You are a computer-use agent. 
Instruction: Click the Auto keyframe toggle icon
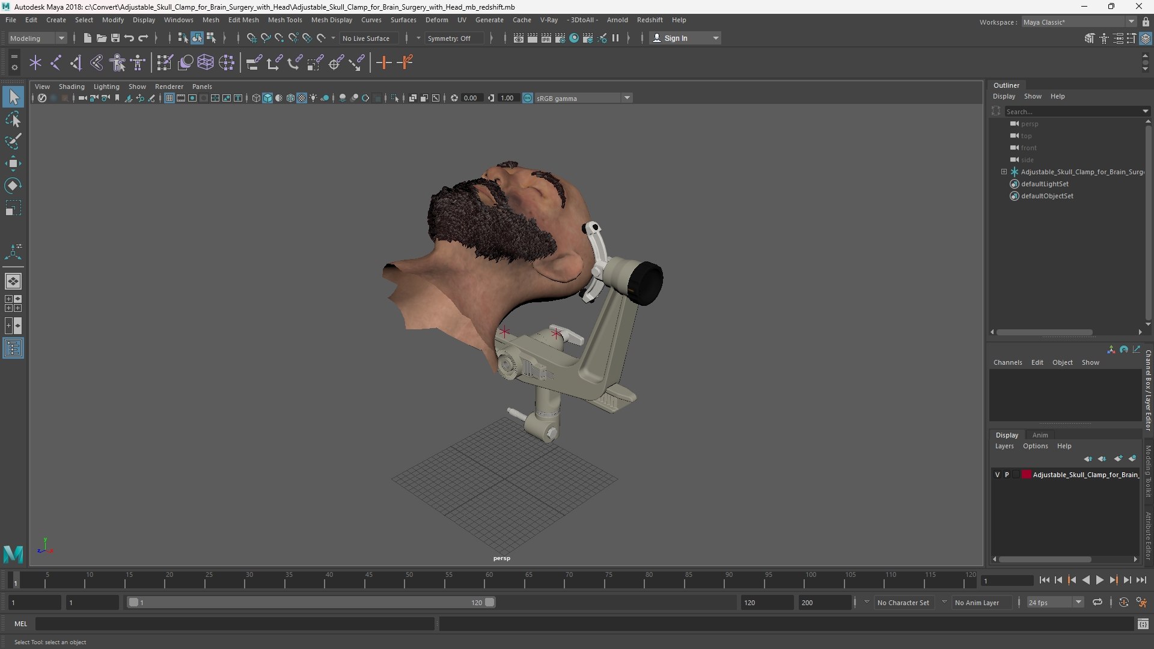(1123, 602)
